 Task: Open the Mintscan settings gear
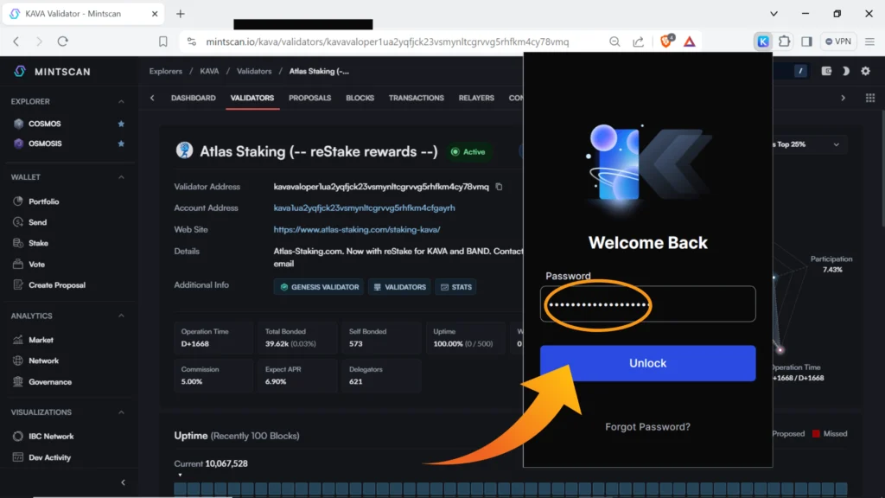pyautogui.click(x=865, y=72)
